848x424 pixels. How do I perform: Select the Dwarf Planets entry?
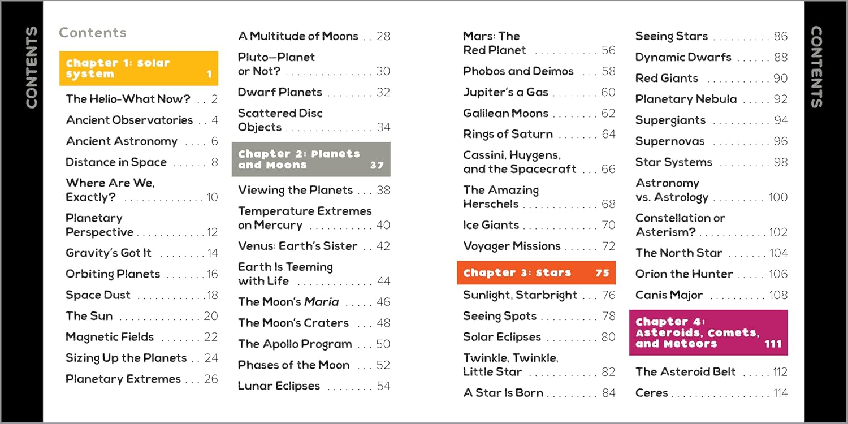314,92
